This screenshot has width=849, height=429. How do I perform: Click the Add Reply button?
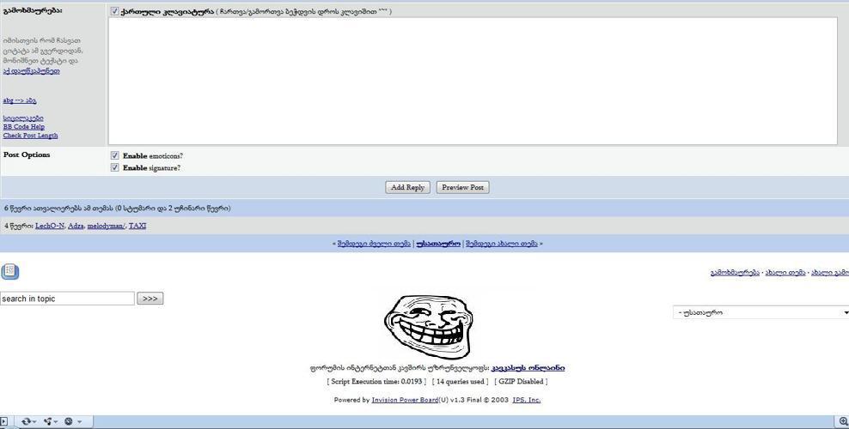coord(407,187)
